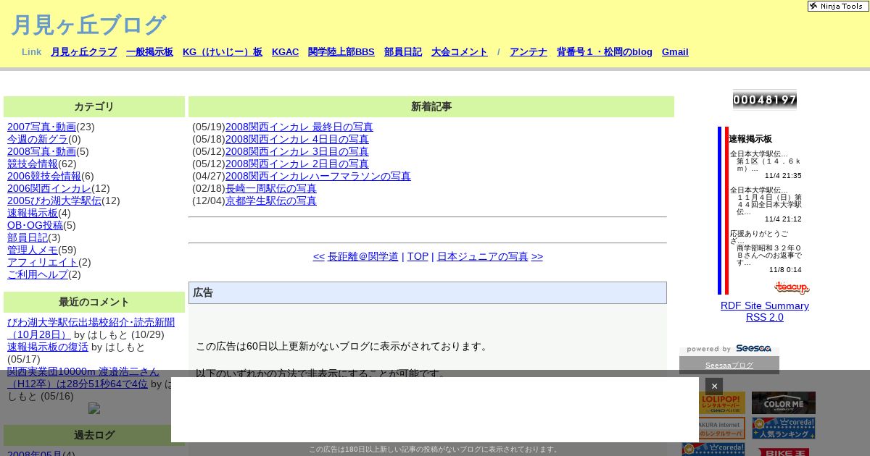870x456 pixels.
Task: Click the broken image under recent comments
Action: 94,408
